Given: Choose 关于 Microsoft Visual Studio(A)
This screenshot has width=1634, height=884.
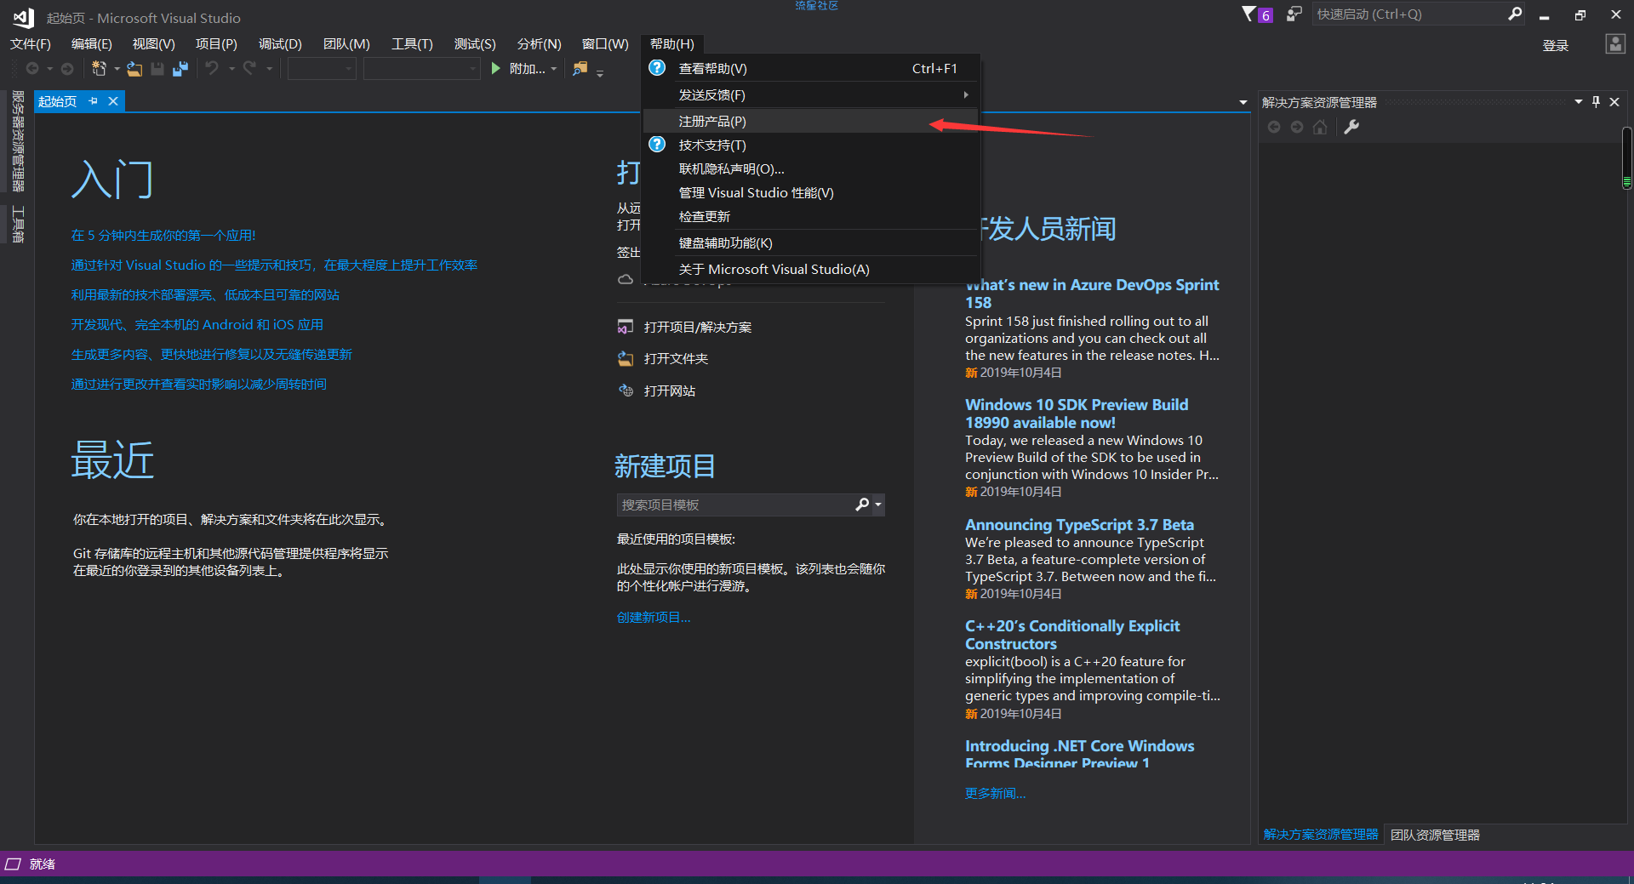Looking at the screenshot, I should [811, 270].
